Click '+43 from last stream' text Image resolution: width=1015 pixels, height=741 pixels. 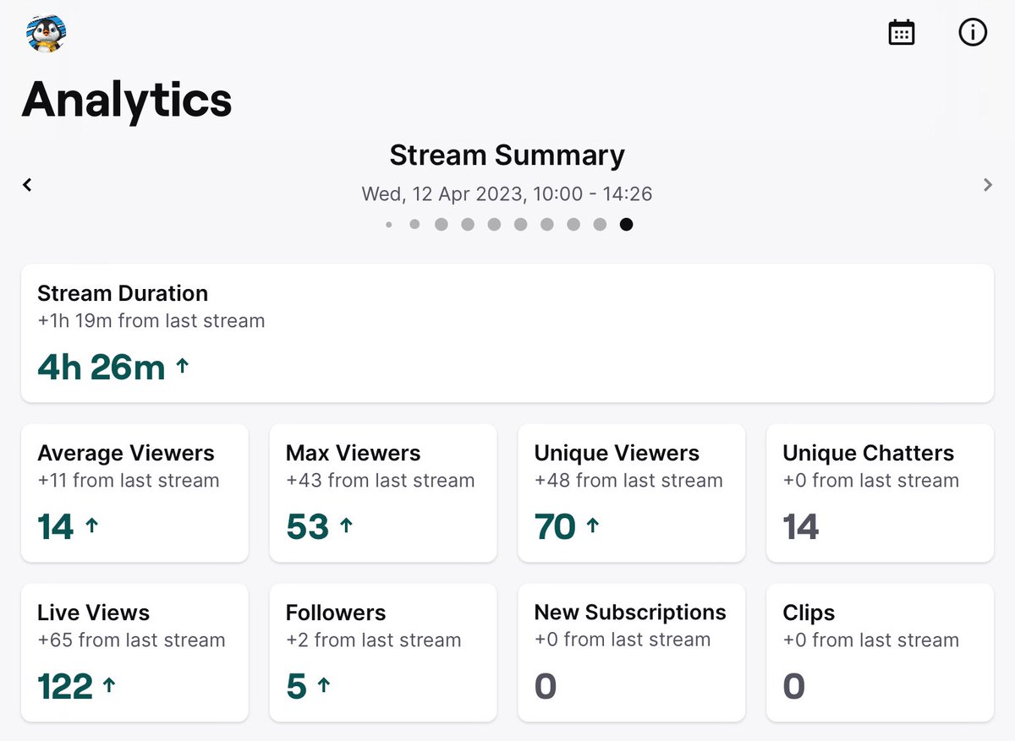[x=380, y=481]
